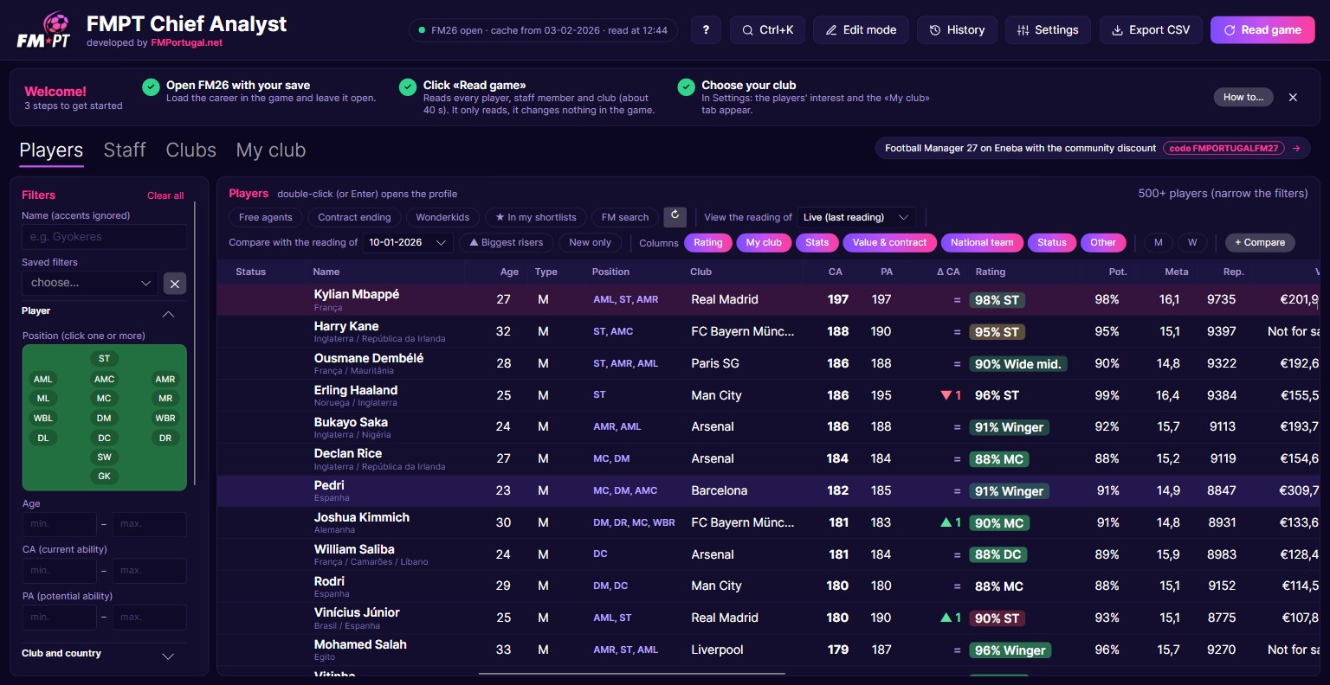The image size is (1330, 685).
Task: Switch to the Clubs tab
Action: (x=190, y=150)
